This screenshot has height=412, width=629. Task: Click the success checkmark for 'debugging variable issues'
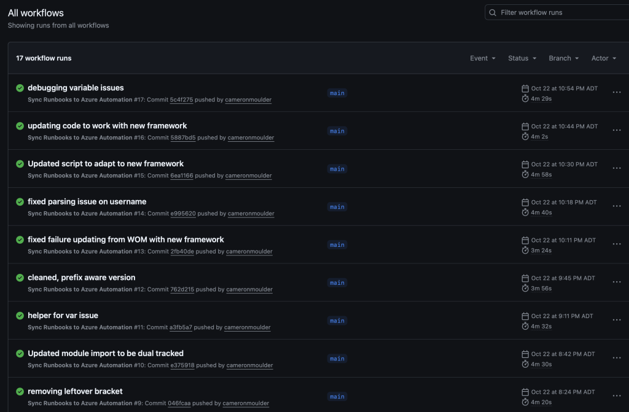pyautogui.click(x=20, y=88)
